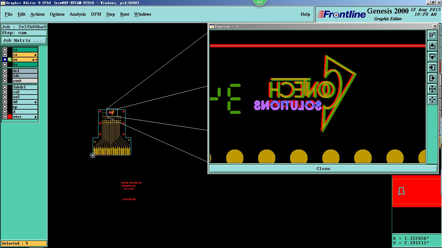This screenshot has height=248, width=442.
Task: Open the DFM menu
Action: pos(96,14)
